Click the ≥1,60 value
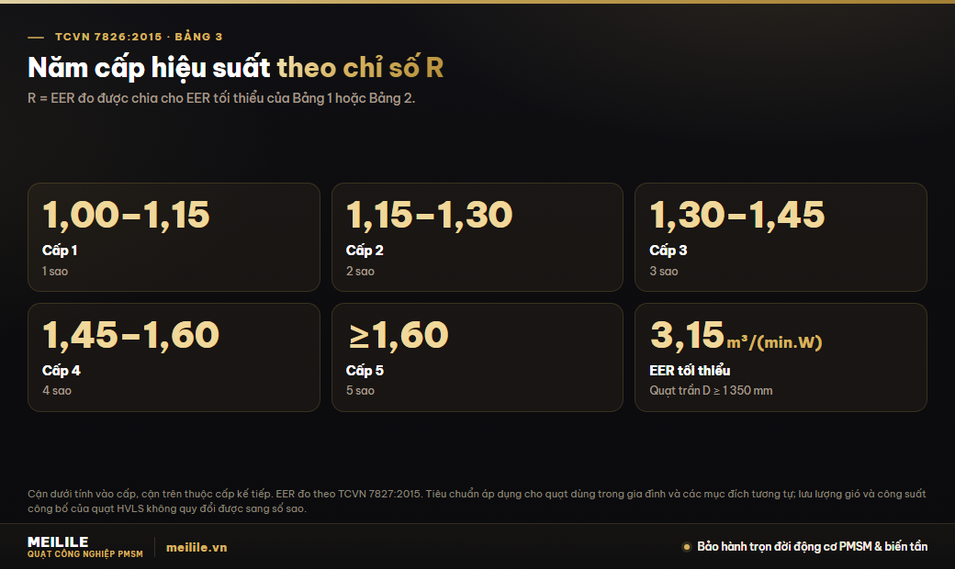The image size is (955, 569). (x=398, y=335)
